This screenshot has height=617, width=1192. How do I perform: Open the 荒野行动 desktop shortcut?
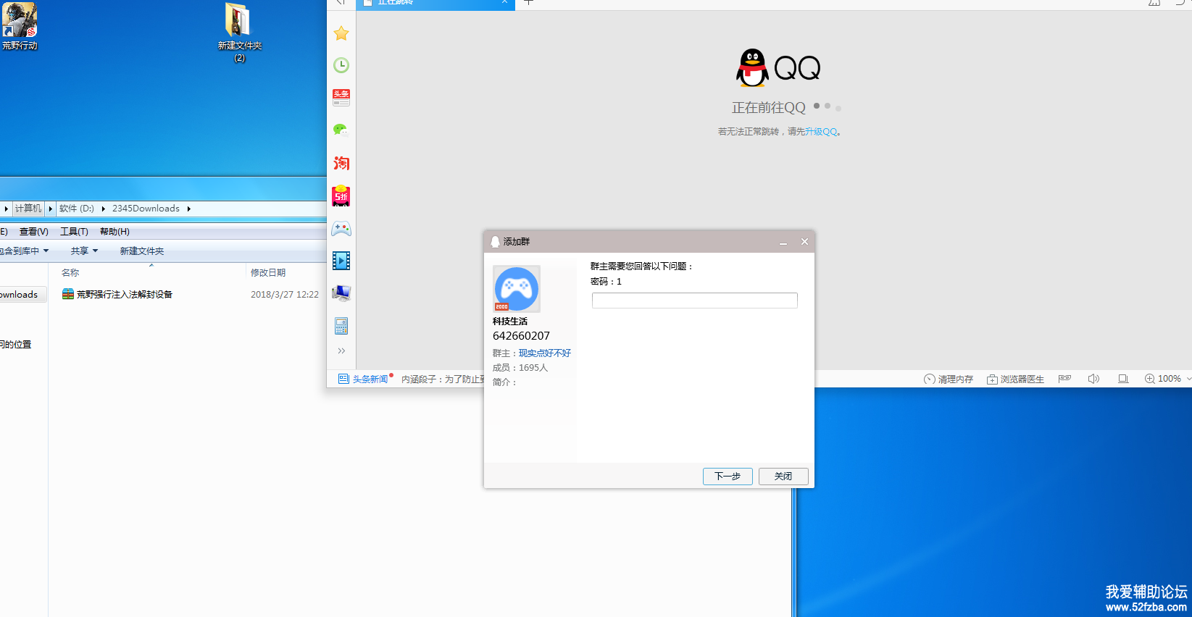pos(20,26)
